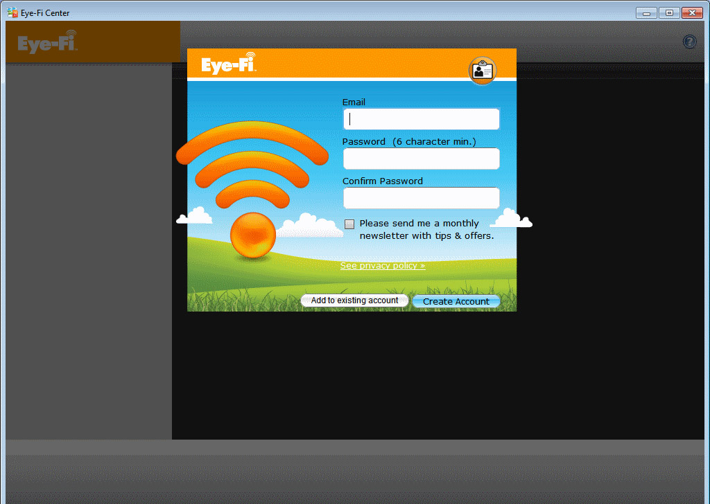Click the Eye-Fi Center title bar app icon
Image resolution: width=710 pixels, height=504 pixels.
(x=12, y=12)
